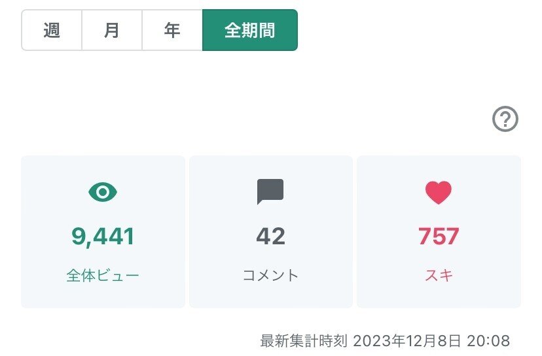Screen dimensions: 542x356
Task: Open the 年 (year) tab
Action: (172, 30)
